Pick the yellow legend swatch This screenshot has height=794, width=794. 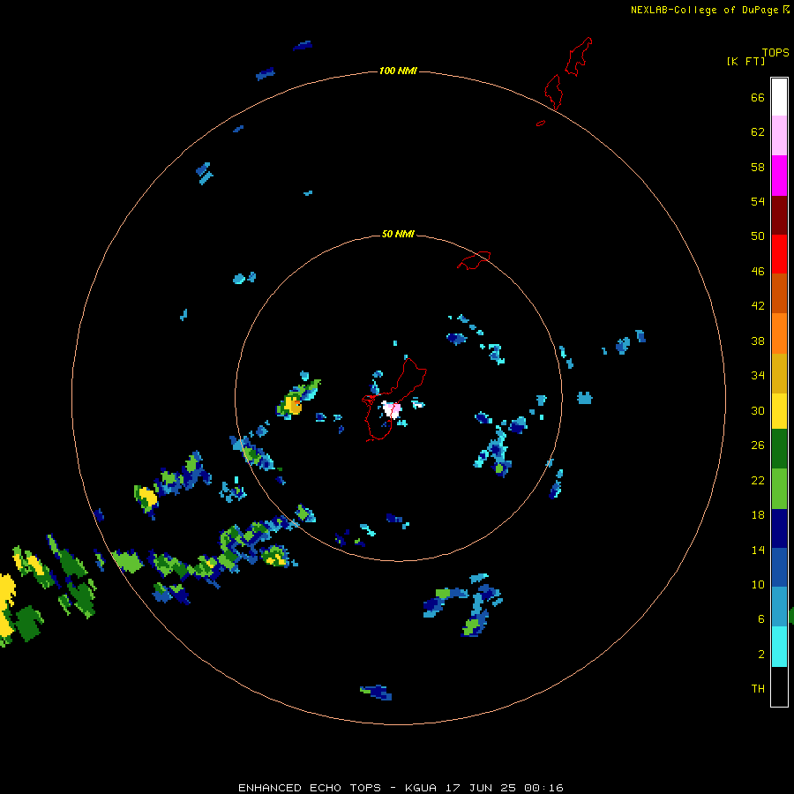pos(779,410)
